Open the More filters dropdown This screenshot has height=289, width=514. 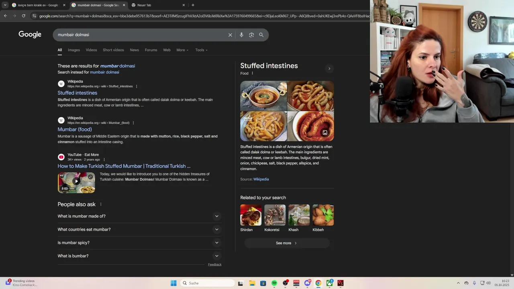click(182, 50)
